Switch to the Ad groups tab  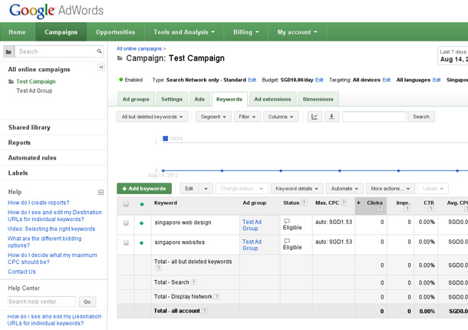point(136,99)
